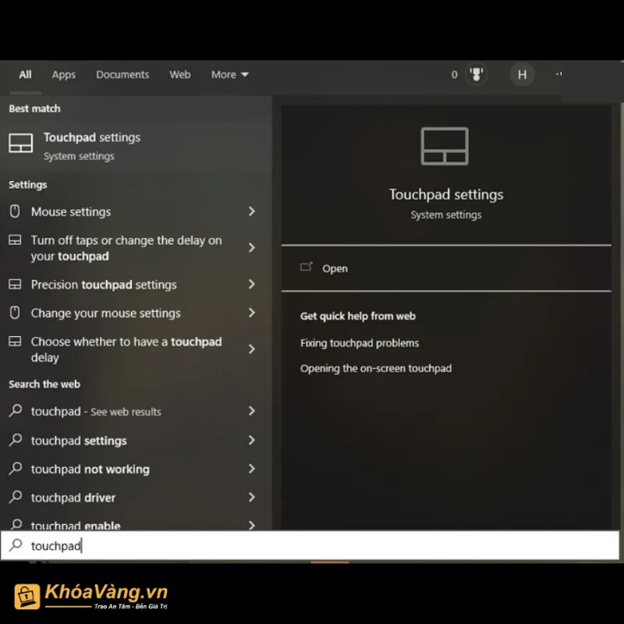Click Open for Touchpad settings

click(335, 268)
